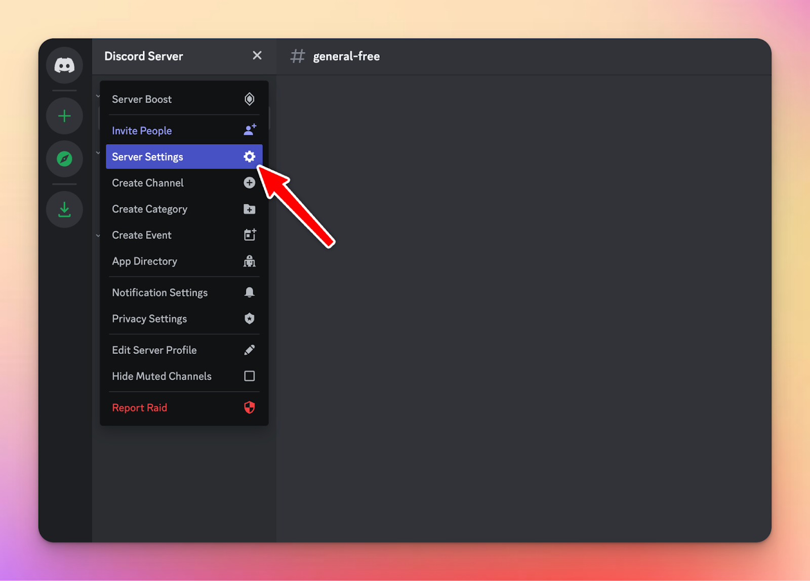Viewport: 810px width, 581px height.
Task: Add a server with the plus icon
Action: point(64,116)
